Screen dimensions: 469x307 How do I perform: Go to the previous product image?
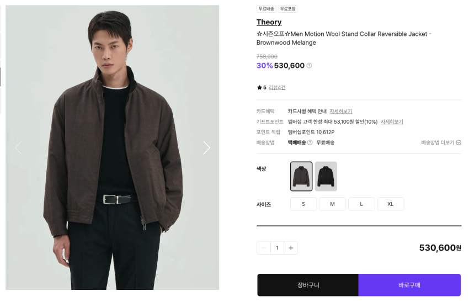(18, 147)
